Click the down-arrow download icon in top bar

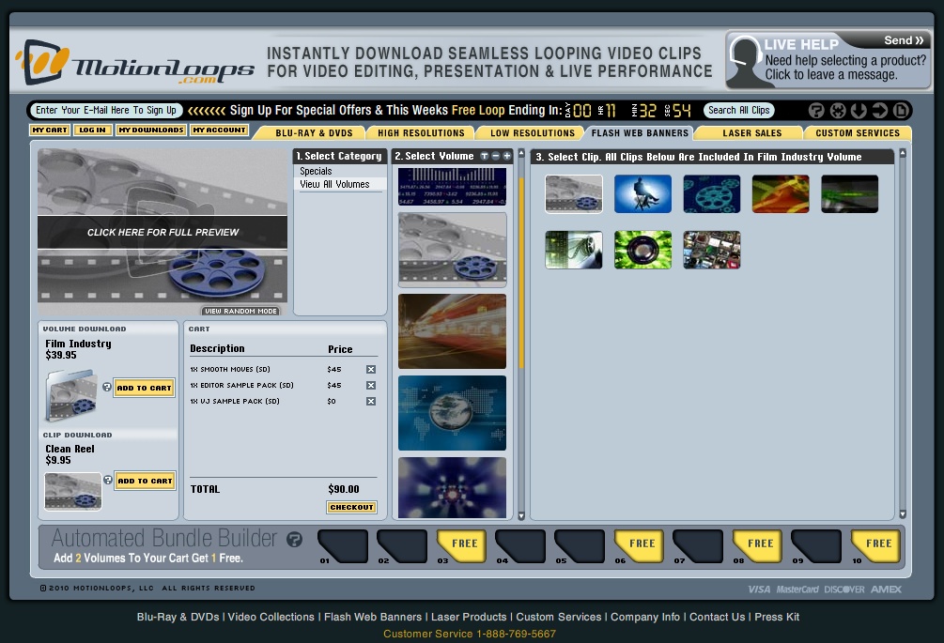coord(859,111)
